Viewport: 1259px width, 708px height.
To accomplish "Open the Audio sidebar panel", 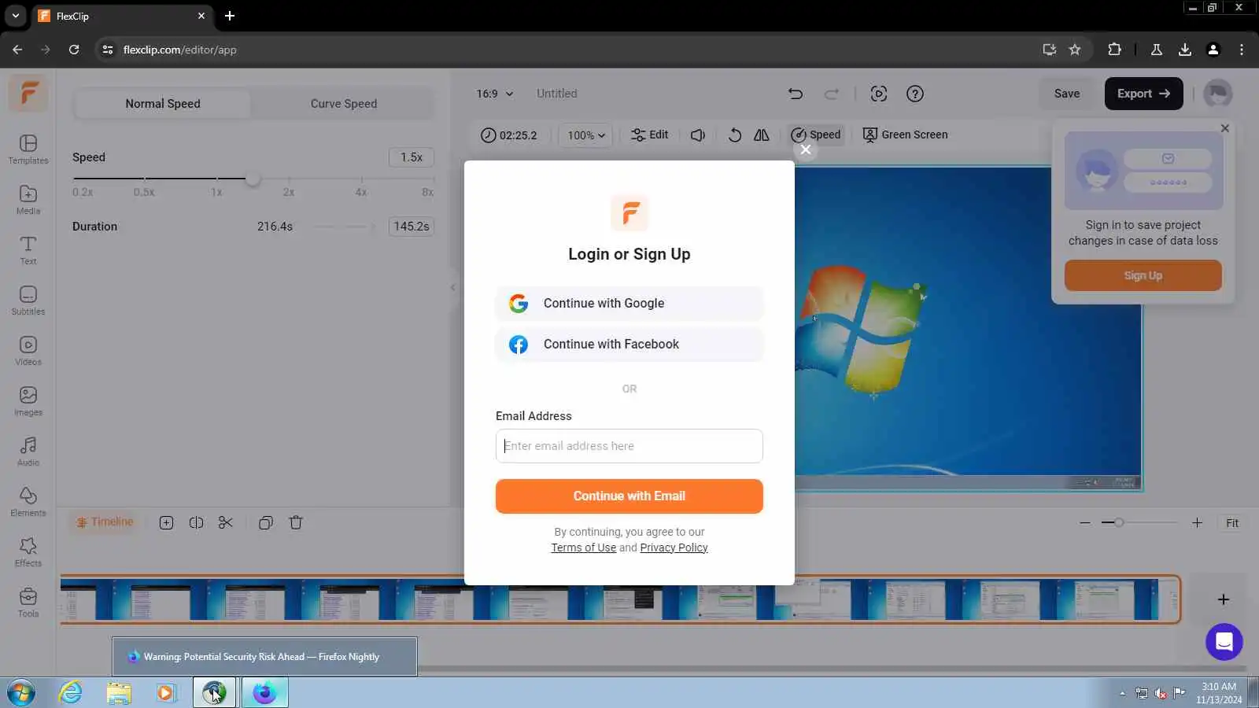I will pos(28,451).
